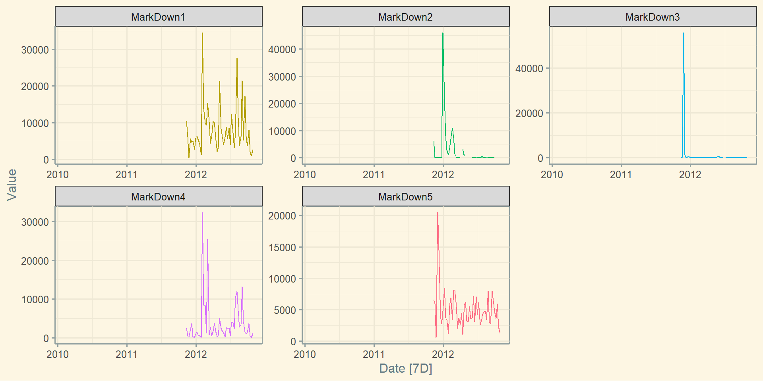Click the tallest peak in MarkDown1 chart
Viewport: 763px width, 381px height.
tap(202, 34)
